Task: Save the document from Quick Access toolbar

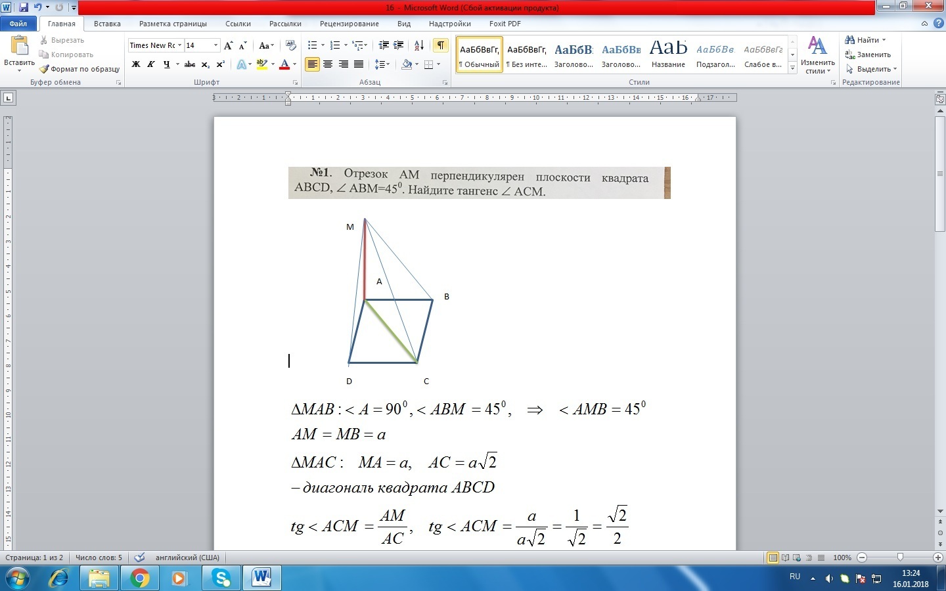Action: [24, 7]
